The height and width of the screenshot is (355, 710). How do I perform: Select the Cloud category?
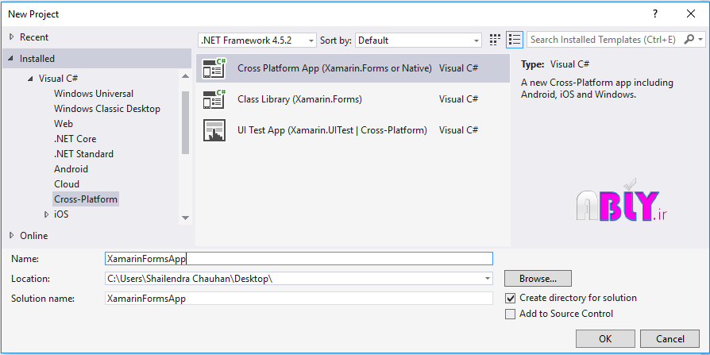point(67,183)
